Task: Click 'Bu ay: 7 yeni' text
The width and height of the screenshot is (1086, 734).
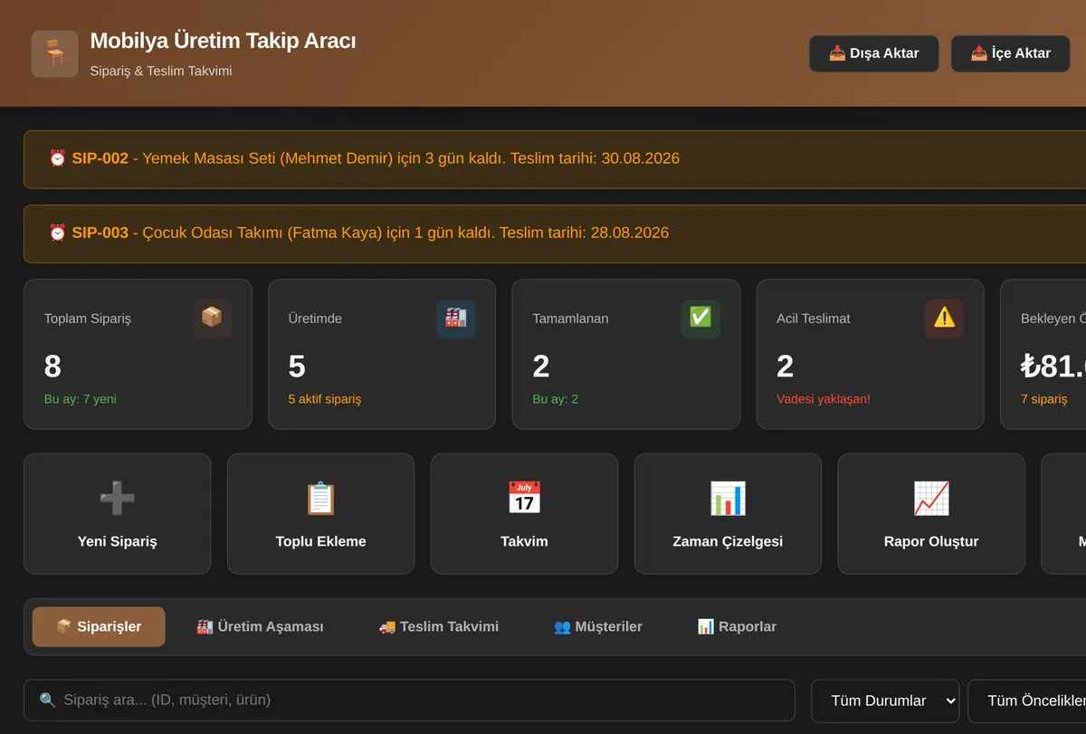Action: pyautogui.click(x=80, y=398)
